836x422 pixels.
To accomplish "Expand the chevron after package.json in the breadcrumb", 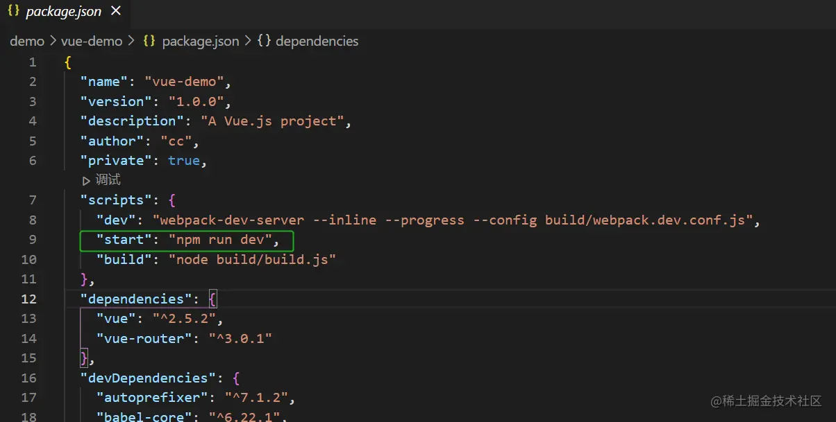I will click(x=248, y=41).
